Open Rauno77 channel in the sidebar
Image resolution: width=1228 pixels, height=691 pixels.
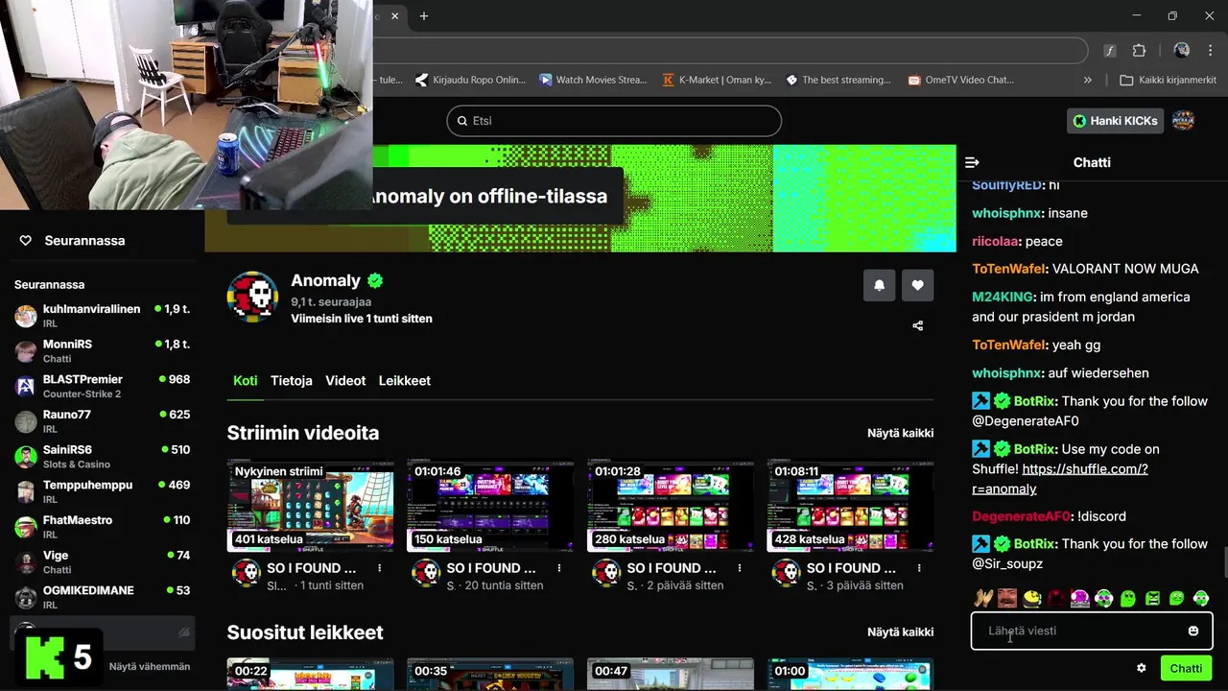102,421
